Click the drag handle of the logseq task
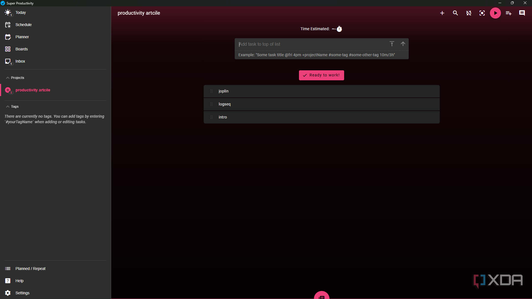The height and width of the screenshot is (299, 532). click(x=211, y=104)
